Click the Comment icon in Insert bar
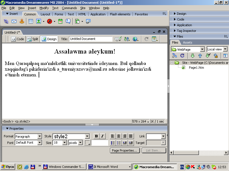229x171 pixels. [68, 21]
